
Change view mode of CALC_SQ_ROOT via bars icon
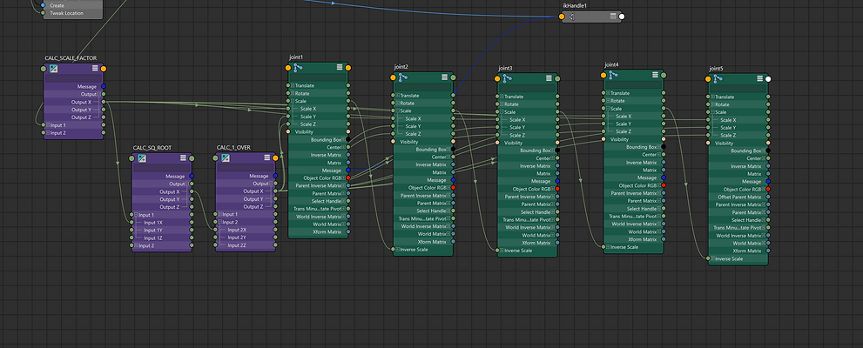pyautogui.click(x=183, y=158)
